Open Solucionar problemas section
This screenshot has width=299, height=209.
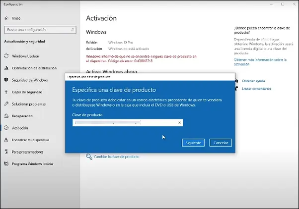(29, 104)
